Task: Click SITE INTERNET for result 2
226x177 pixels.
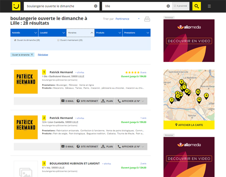Action: click(87, 146)
